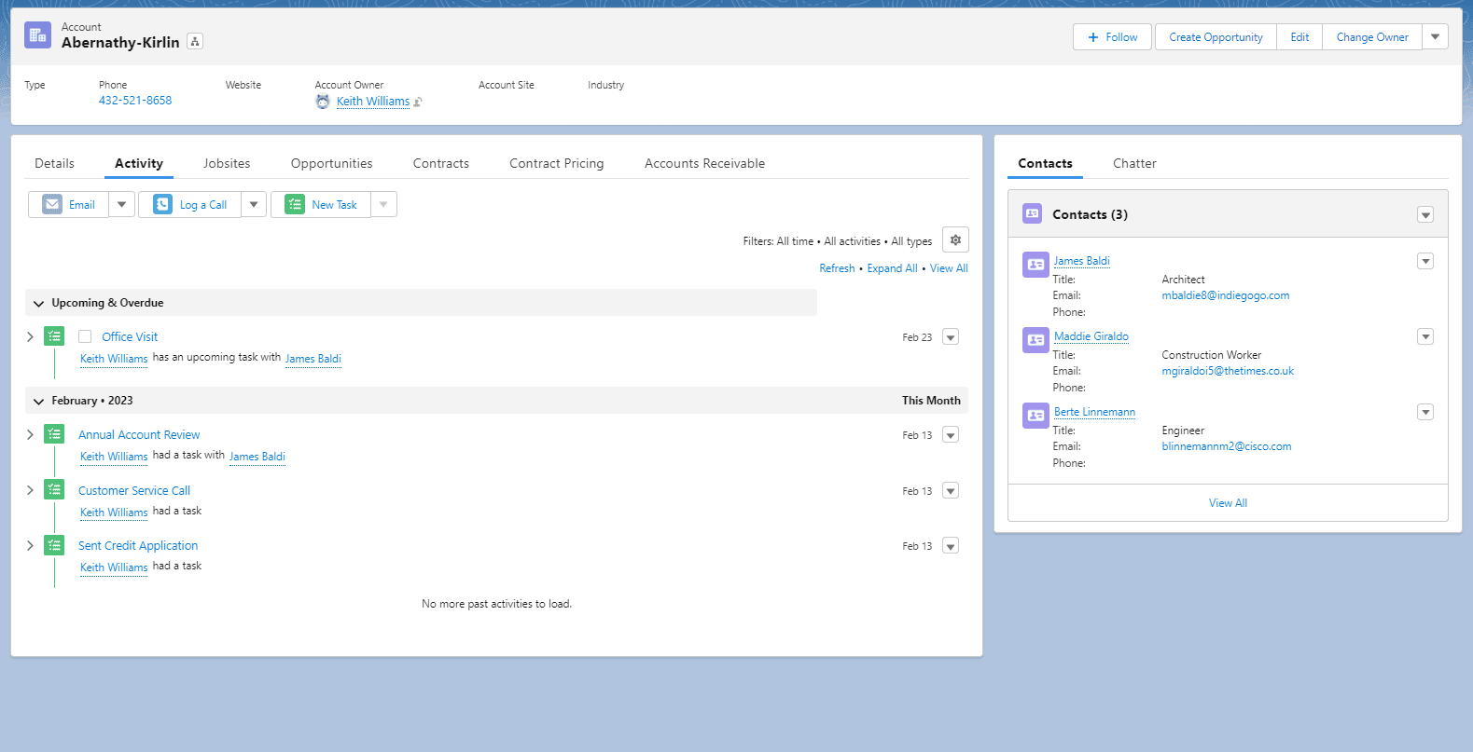Click Maddie Giraldo's contact card icon
1473x752 pixels.
[1035, 340]
